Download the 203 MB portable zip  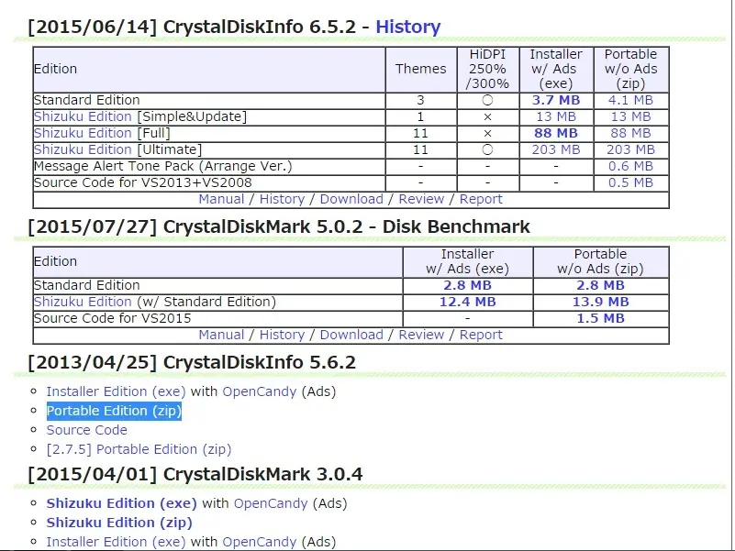(x=630, y=149)
